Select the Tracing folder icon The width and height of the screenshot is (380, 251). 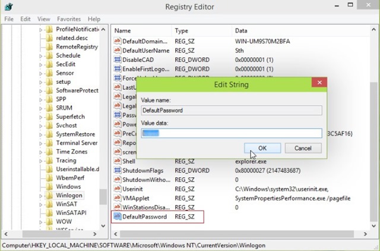click(49, 161)
